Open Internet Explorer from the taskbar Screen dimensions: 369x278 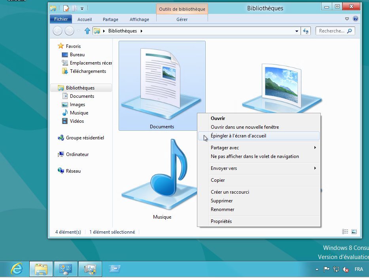17,269
